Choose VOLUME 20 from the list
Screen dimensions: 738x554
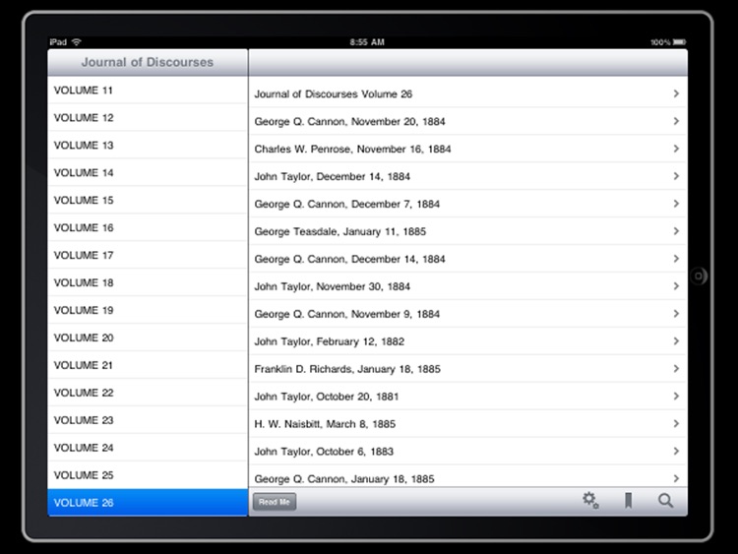pyautogui.click(x=148, y=338)
